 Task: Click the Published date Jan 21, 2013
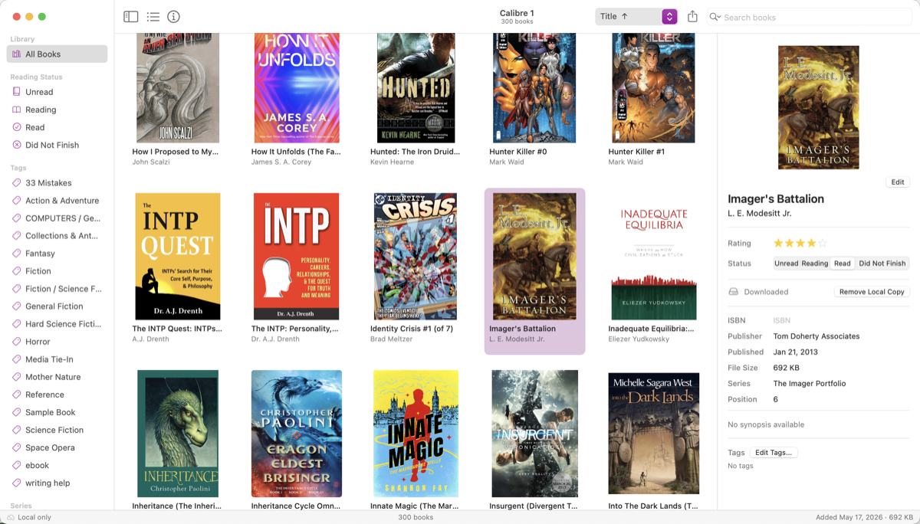click(796, 352)
